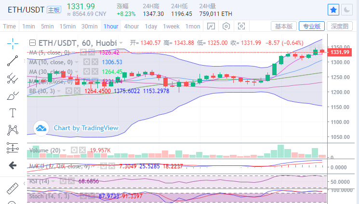Image resolution: width=359 pixels, height=204 pixels.
Task: Select the 1week interval
Action: [x=171, y=27]
